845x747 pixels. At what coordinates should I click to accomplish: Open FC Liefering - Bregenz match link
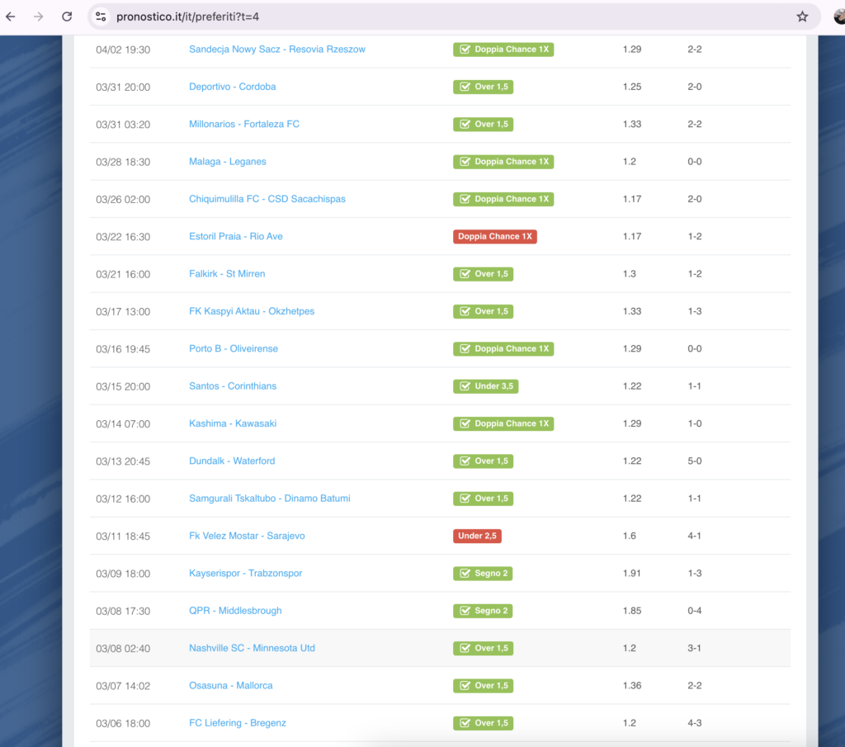point(237,723)
